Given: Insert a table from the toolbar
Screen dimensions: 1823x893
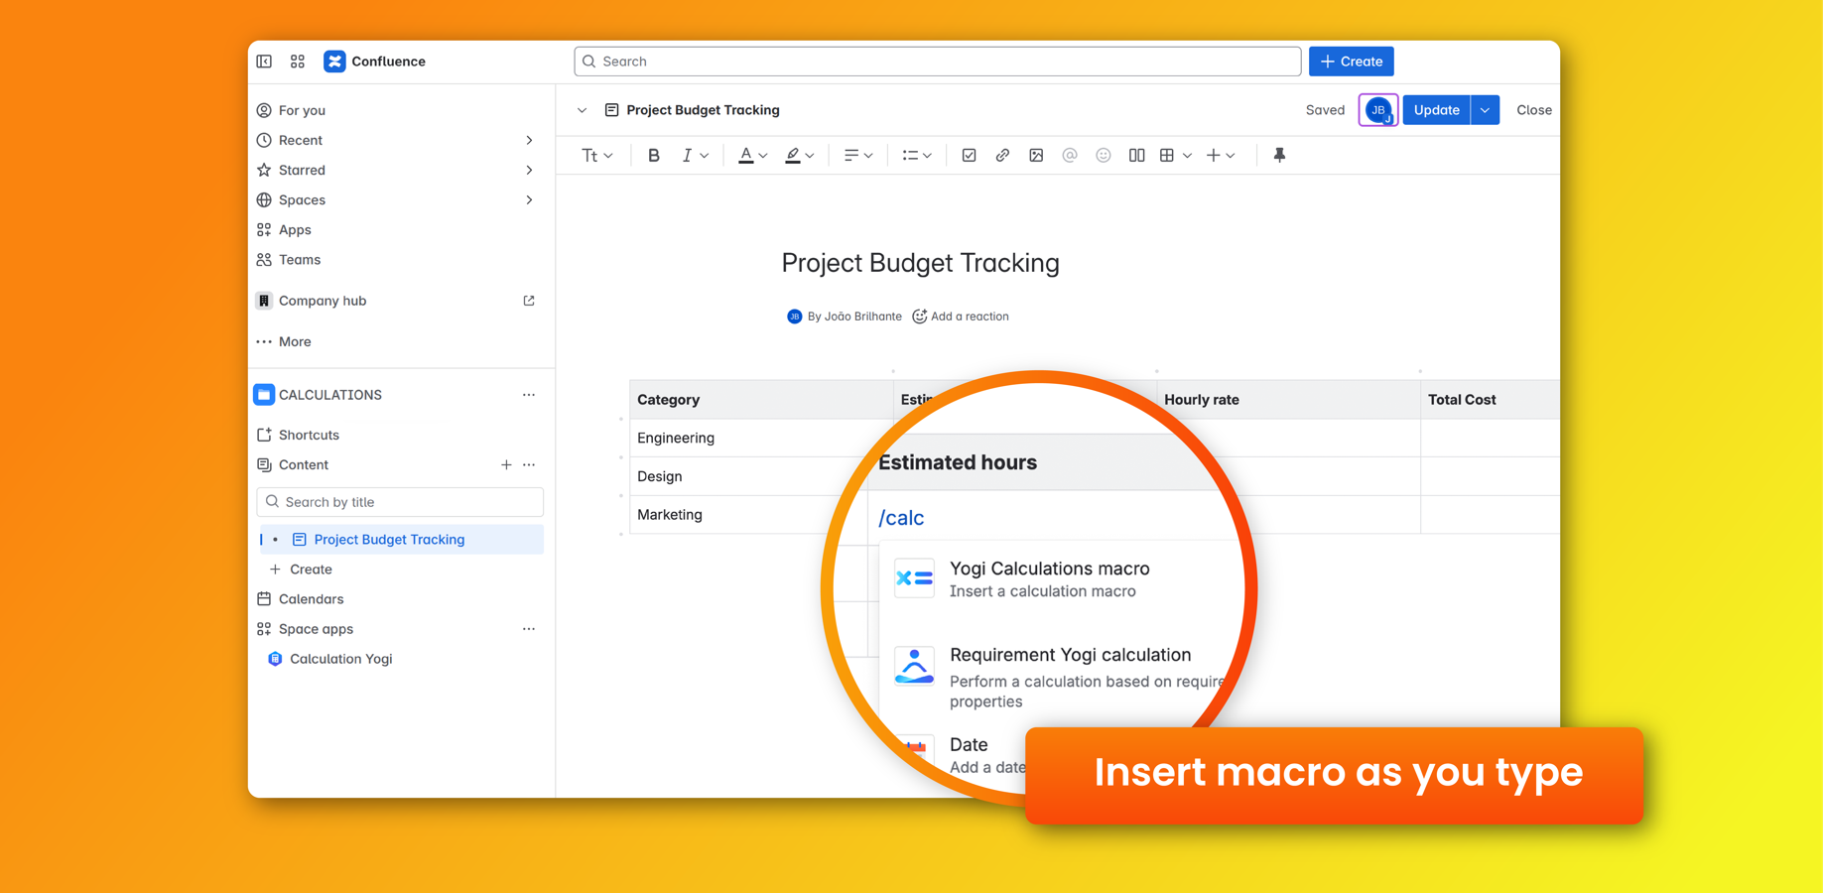Looking at the screenshot, I should (1167, 156).
